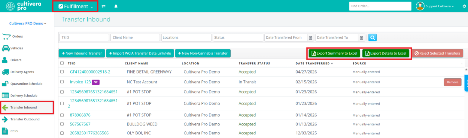Screen dimensions: 468x138
Task: Toggle the select-all checkbox in table header
Action: coord(62,63)
